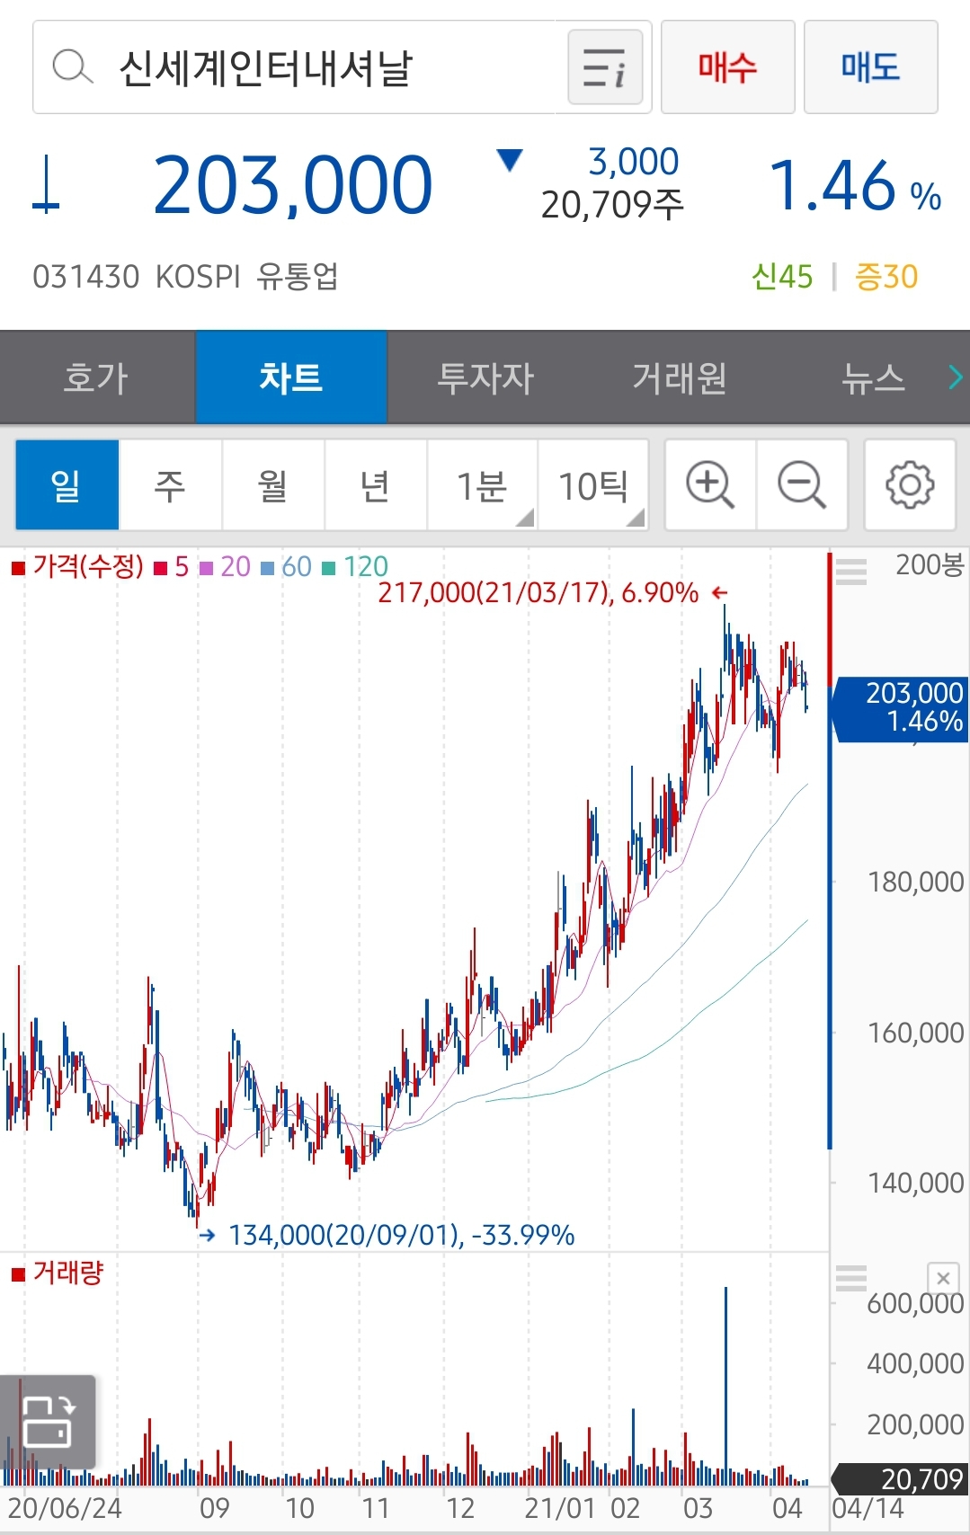Screen dimensions: 970x1535
Task: Zoom in on the chart
Action: tap(710, 485)
